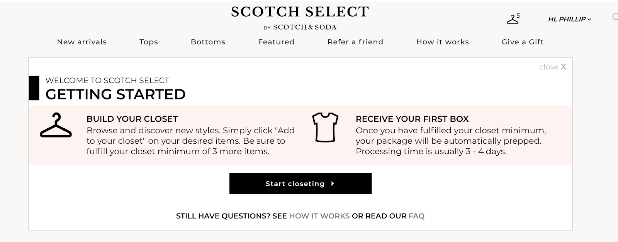The height and width of the screenshot is (242, 618).
Task: Click the Scotch Select logo
Action: point(300,12)
